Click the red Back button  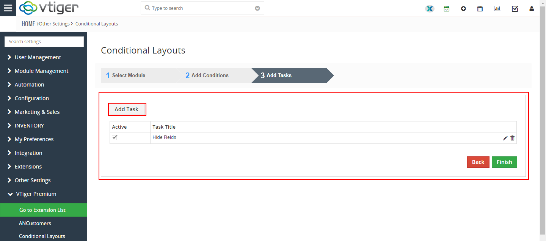coord(478,162)
